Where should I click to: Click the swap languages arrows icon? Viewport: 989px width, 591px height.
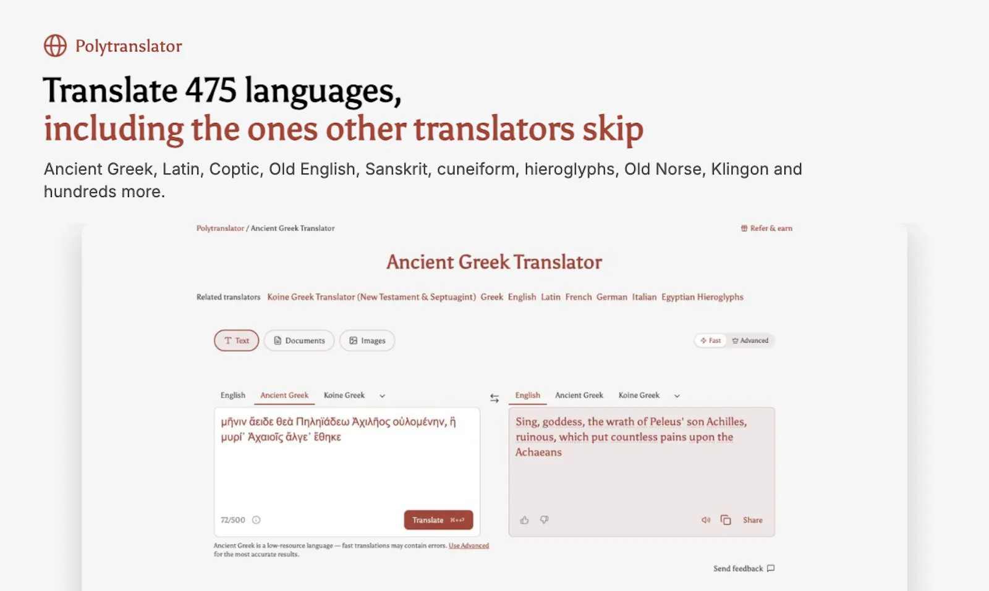[494, 398]
